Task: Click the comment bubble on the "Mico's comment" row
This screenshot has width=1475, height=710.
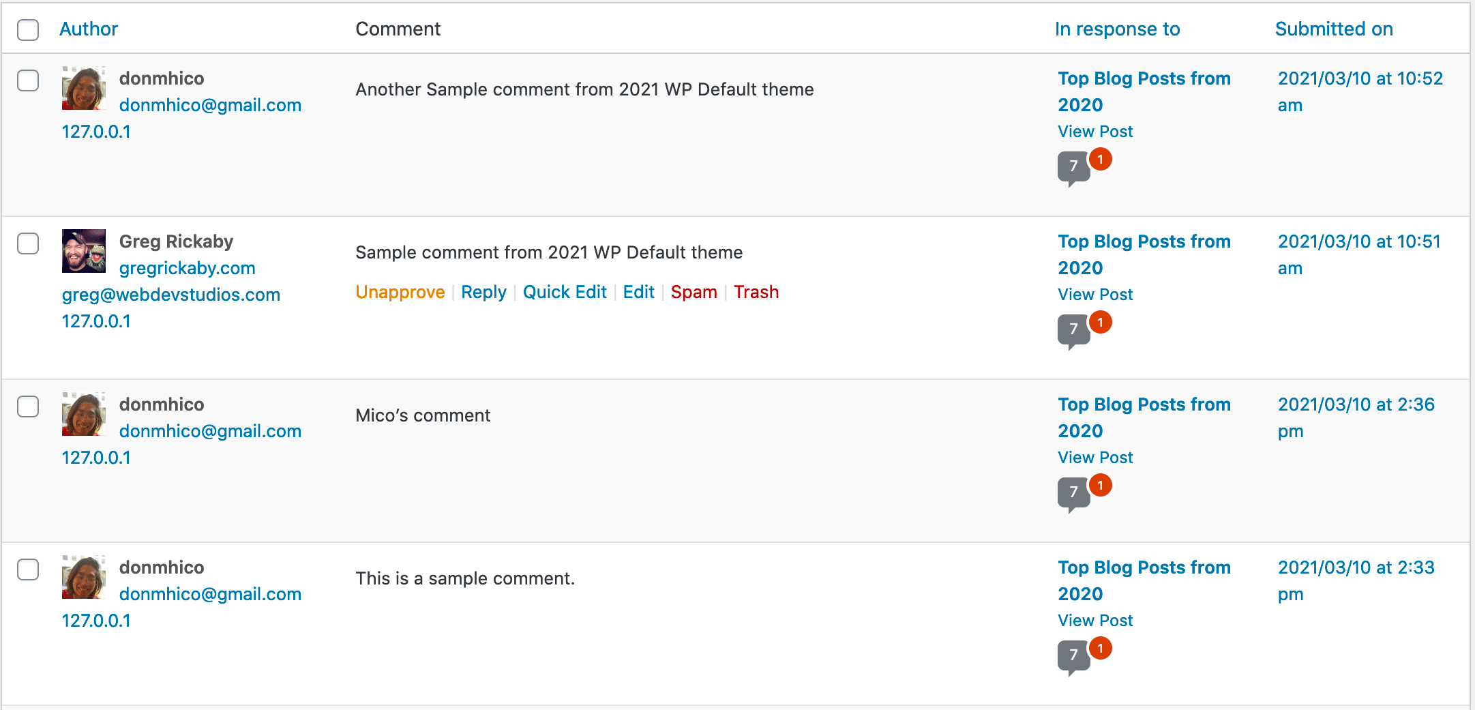Action: 1072,493
